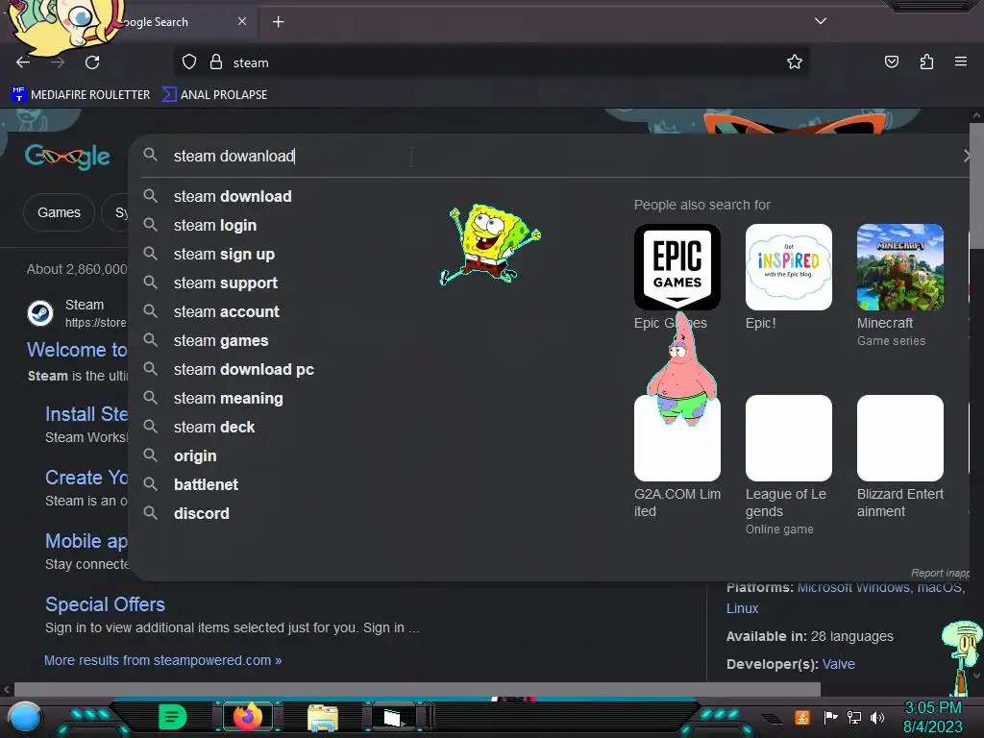Open the Steam result favicon
The image size is (984, 738).
click(40, 313)
